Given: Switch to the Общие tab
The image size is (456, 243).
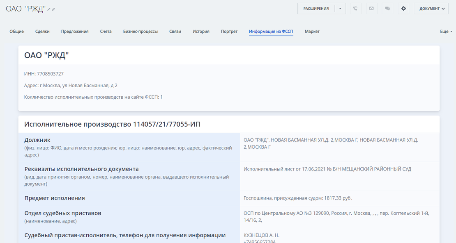Looking at the screenshot, I should tap(16, 31).
